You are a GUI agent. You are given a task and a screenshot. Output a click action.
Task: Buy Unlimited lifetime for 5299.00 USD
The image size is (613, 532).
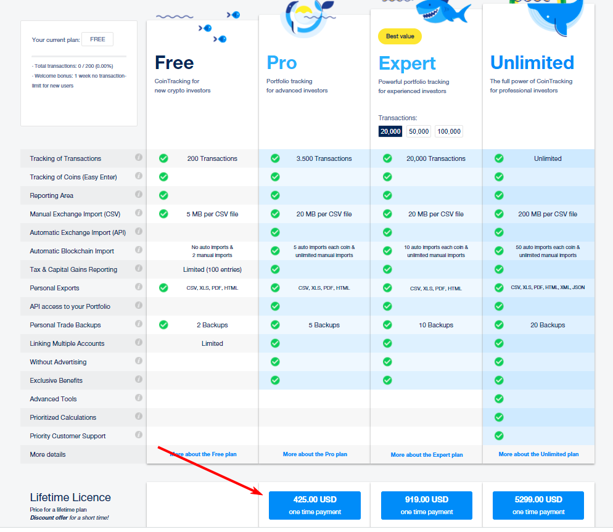[x=538, y=505]
